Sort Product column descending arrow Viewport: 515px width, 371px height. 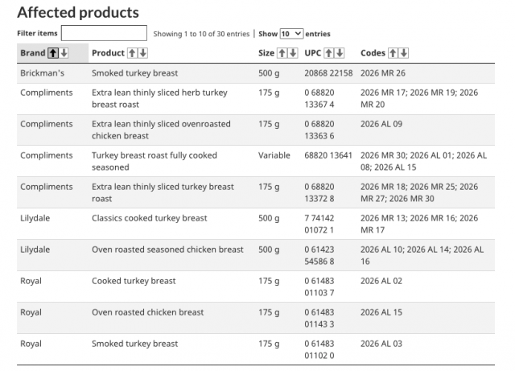tap(143, 53)
